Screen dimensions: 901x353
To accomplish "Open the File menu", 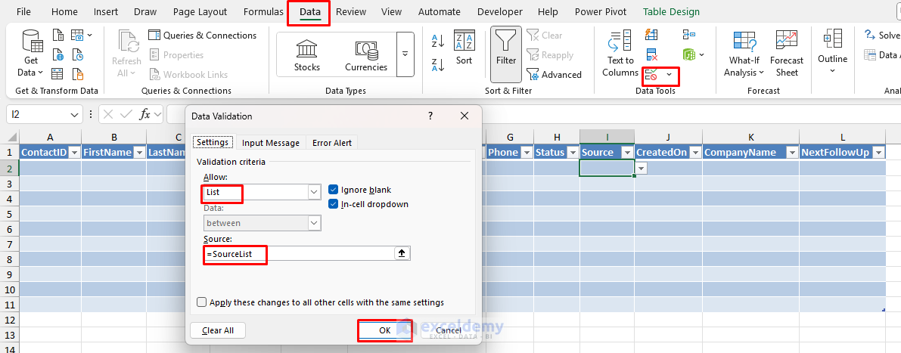I will (24, 11).
